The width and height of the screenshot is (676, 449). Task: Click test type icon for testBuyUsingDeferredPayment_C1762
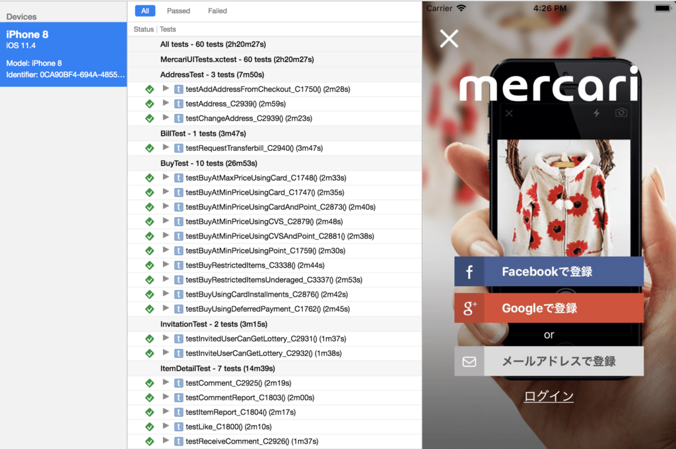point(178,309)
